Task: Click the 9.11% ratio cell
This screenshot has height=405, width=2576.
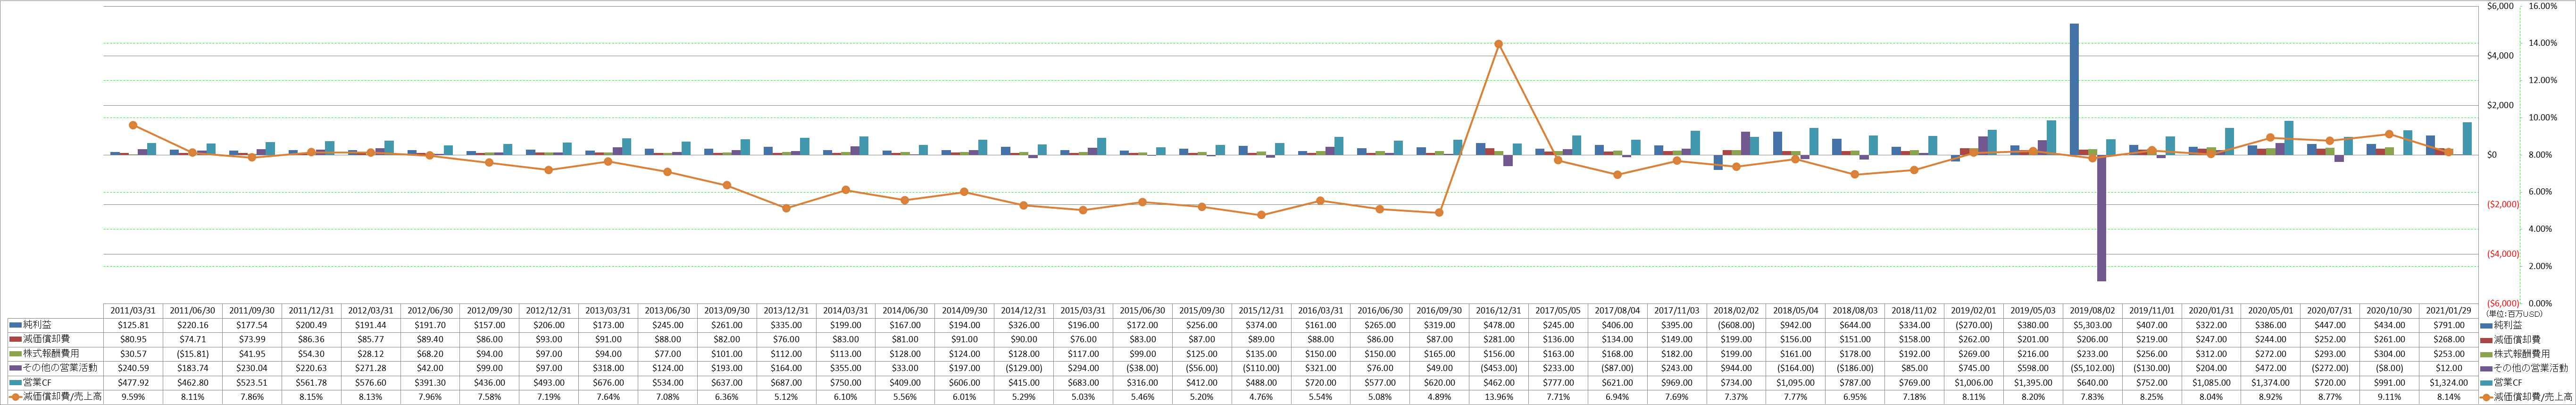Action: coord(2389,397)
